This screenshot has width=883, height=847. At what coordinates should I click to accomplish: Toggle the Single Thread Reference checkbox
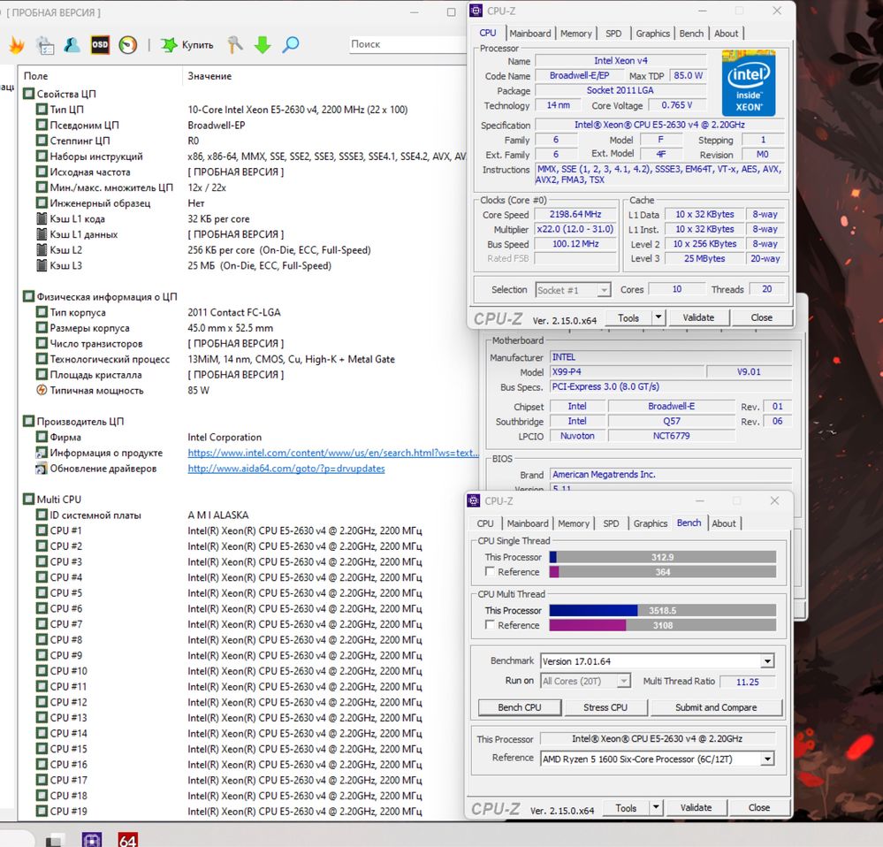tap(490, 571)
